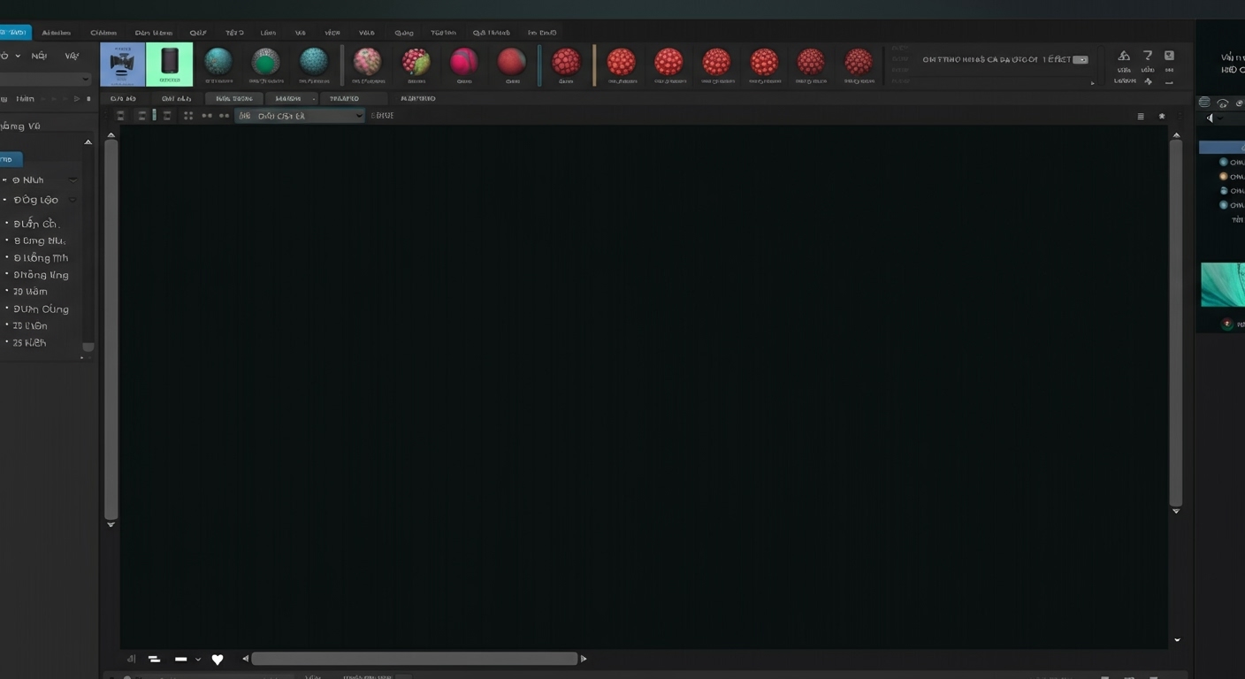Open the list view icon beside the star
Image resolution: width=1245 pixels, height=679 pixels.
click(x=1141, y=115)
